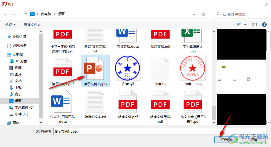Click preview pane scroll up arrow
This screenshot has width=271, height=147.
click(x=268, y=32)
